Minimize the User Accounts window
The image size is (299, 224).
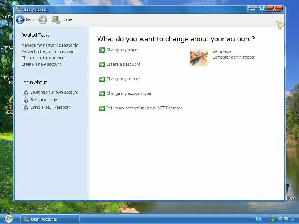pyautogui.click(x=253, y=8)
